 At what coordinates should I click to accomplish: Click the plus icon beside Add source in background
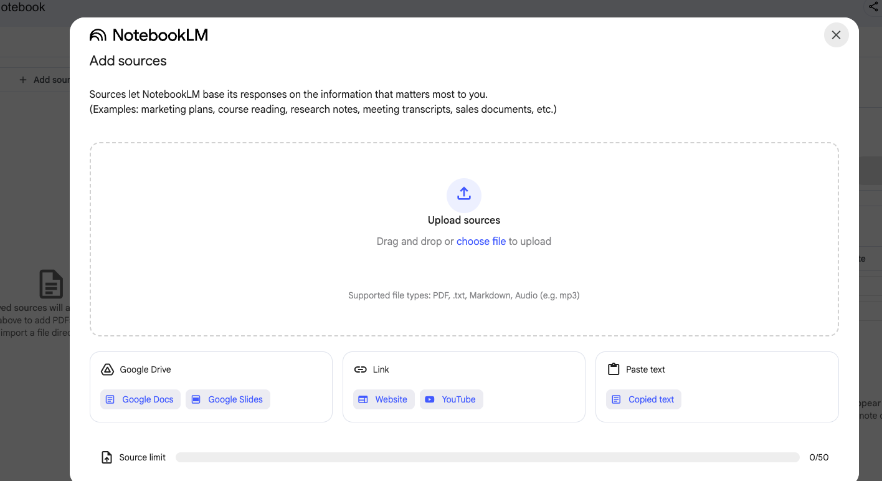point(23,80)
